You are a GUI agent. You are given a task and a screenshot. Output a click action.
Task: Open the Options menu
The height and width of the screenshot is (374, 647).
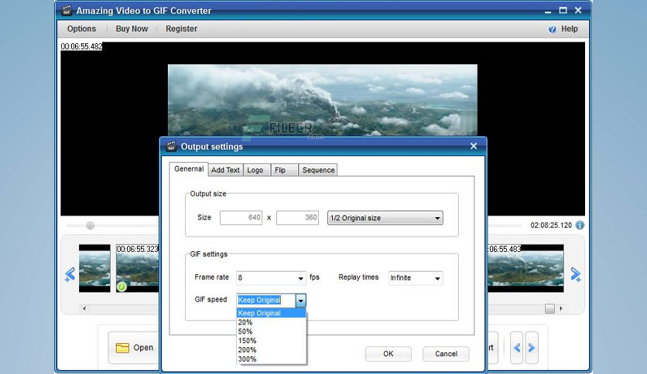(82, 29)
